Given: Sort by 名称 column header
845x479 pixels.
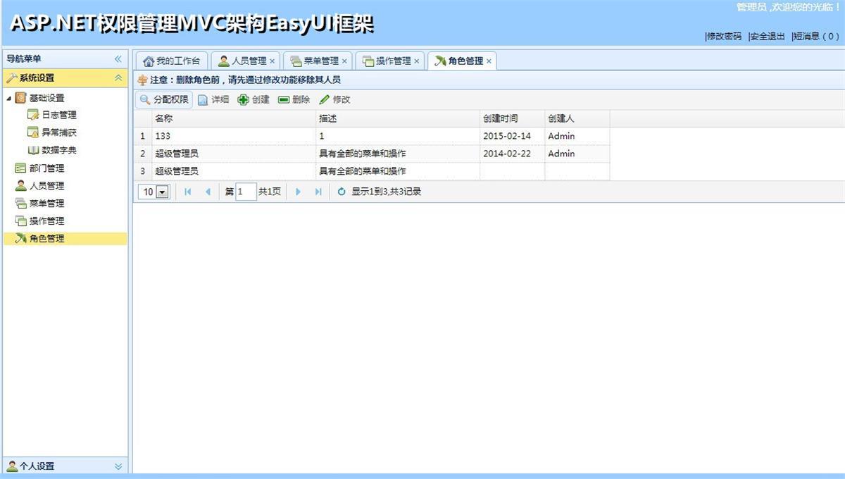Looking at the screenshot, I should [234, 118].
